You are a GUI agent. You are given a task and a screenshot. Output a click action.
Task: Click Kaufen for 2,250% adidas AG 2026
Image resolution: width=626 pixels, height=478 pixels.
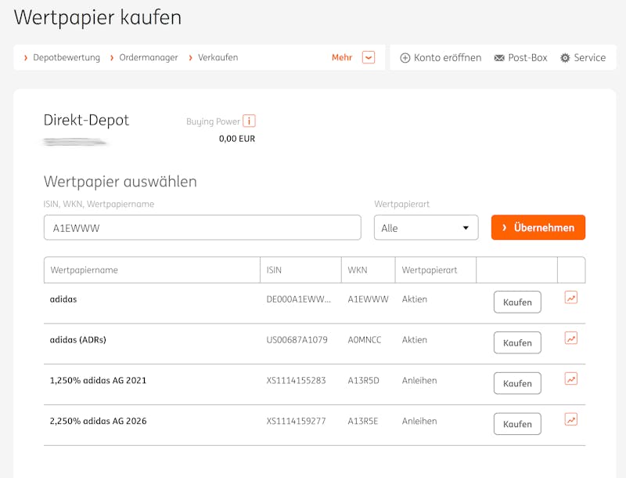pos(517,424)
